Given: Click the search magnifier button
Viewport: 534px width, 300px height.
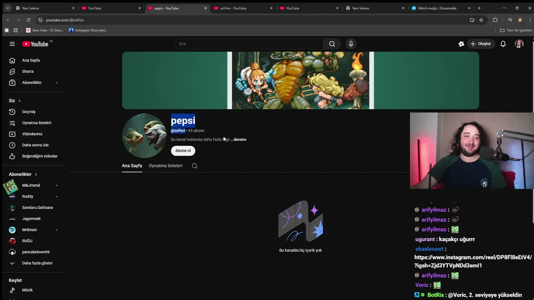Looking at the screenshot, I should coord(332,44).
